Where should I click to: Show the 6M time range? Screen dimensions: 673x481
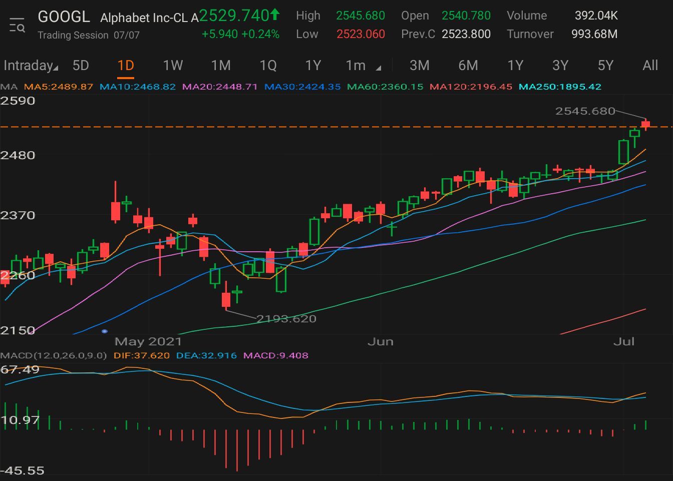pos(468,66)
